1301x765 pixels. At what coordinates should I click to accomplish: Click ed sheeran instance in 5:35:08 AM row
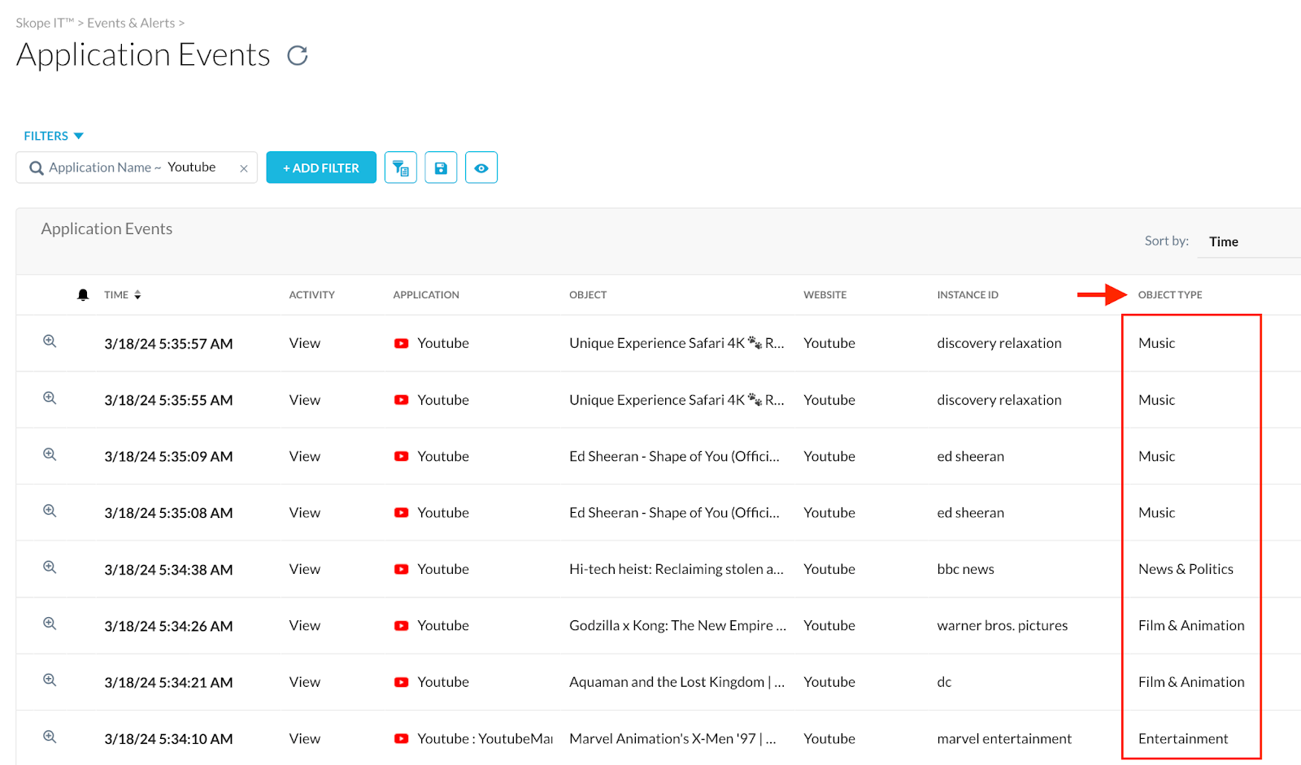tap(970, 513)
